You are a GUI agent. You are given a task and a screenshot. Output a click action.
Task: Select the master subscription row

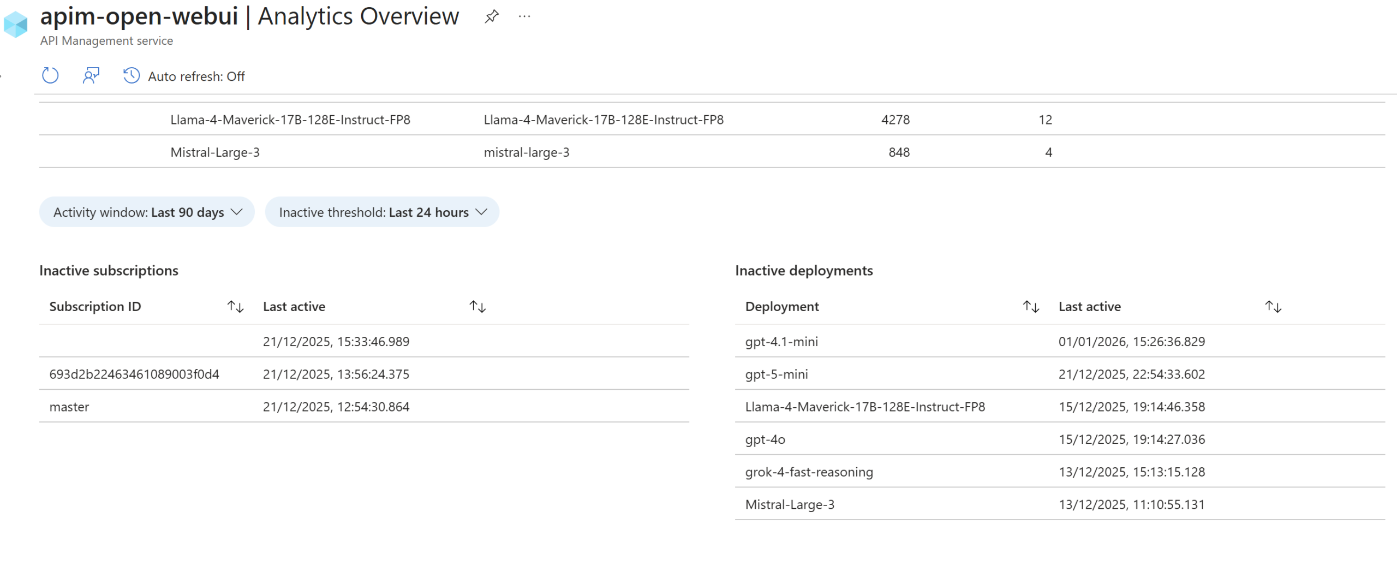(x=69, y=407)
